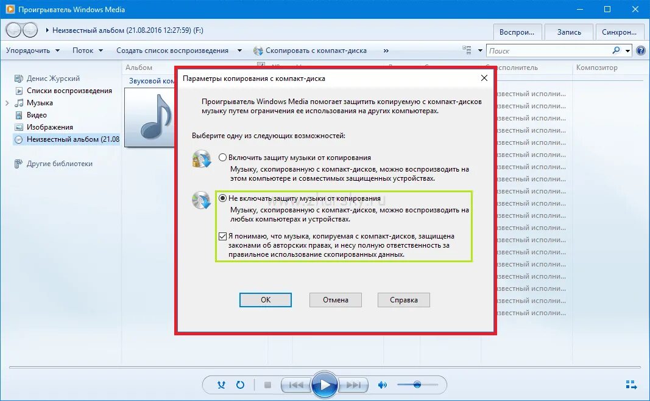This screenshot has height=401, width=650.
Task: Click the view options icon
Action: (467, 50)
